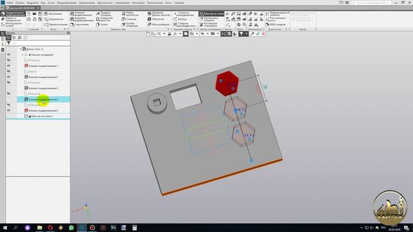Show the hidden Эскиз:1 via its eye icon
Viewport: 413px width, 232px height.
8,60
